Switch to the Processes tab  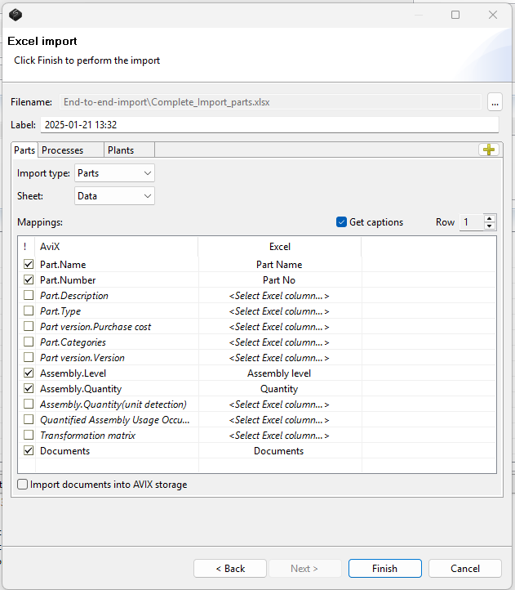pyautogui.click(x=63, y=150)
